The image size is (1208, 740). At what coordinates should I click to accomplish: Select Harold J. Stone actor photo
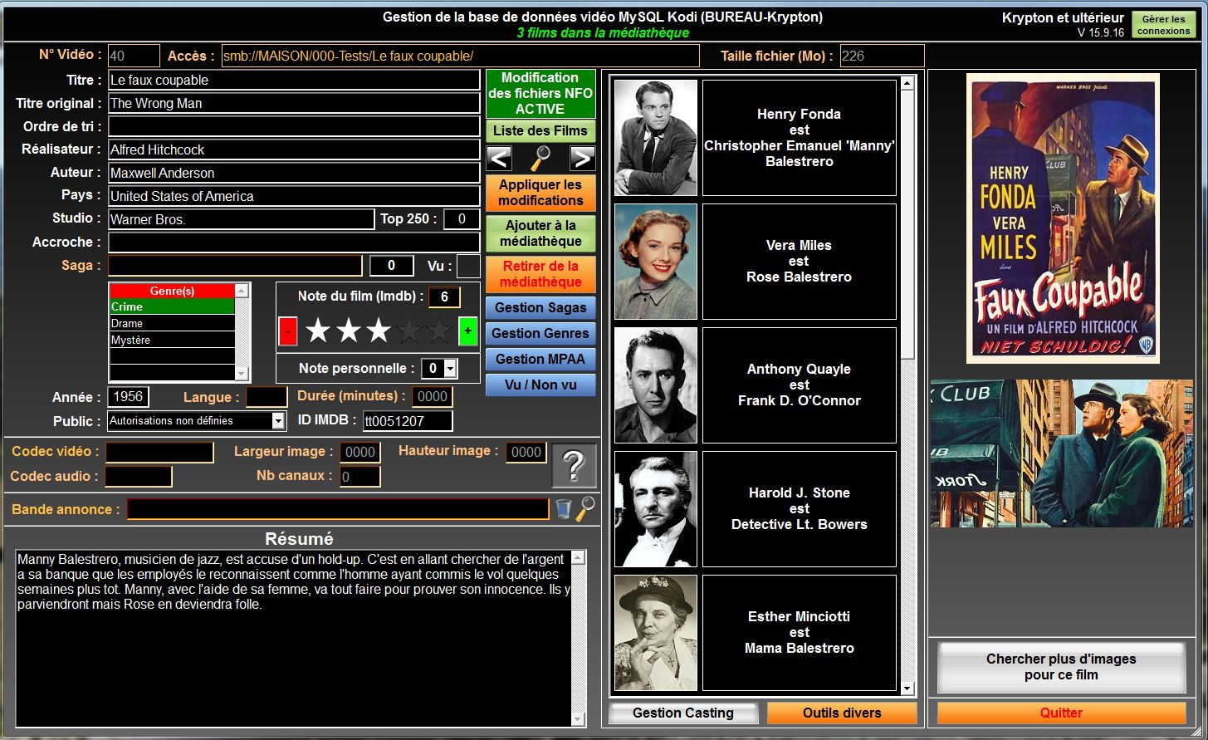pos(656,509)
